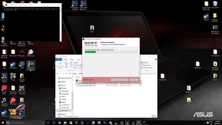The width and height of the screenshot is (222, 125).
Task: Open the TERA desktop shortcut
Action: (x=22, y=65)
